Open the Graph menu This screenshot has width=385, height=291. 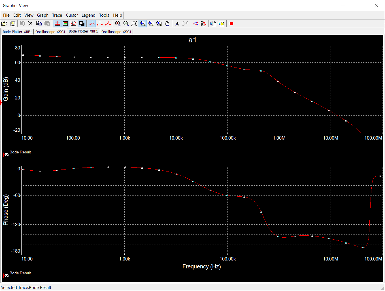pos(43,15)
